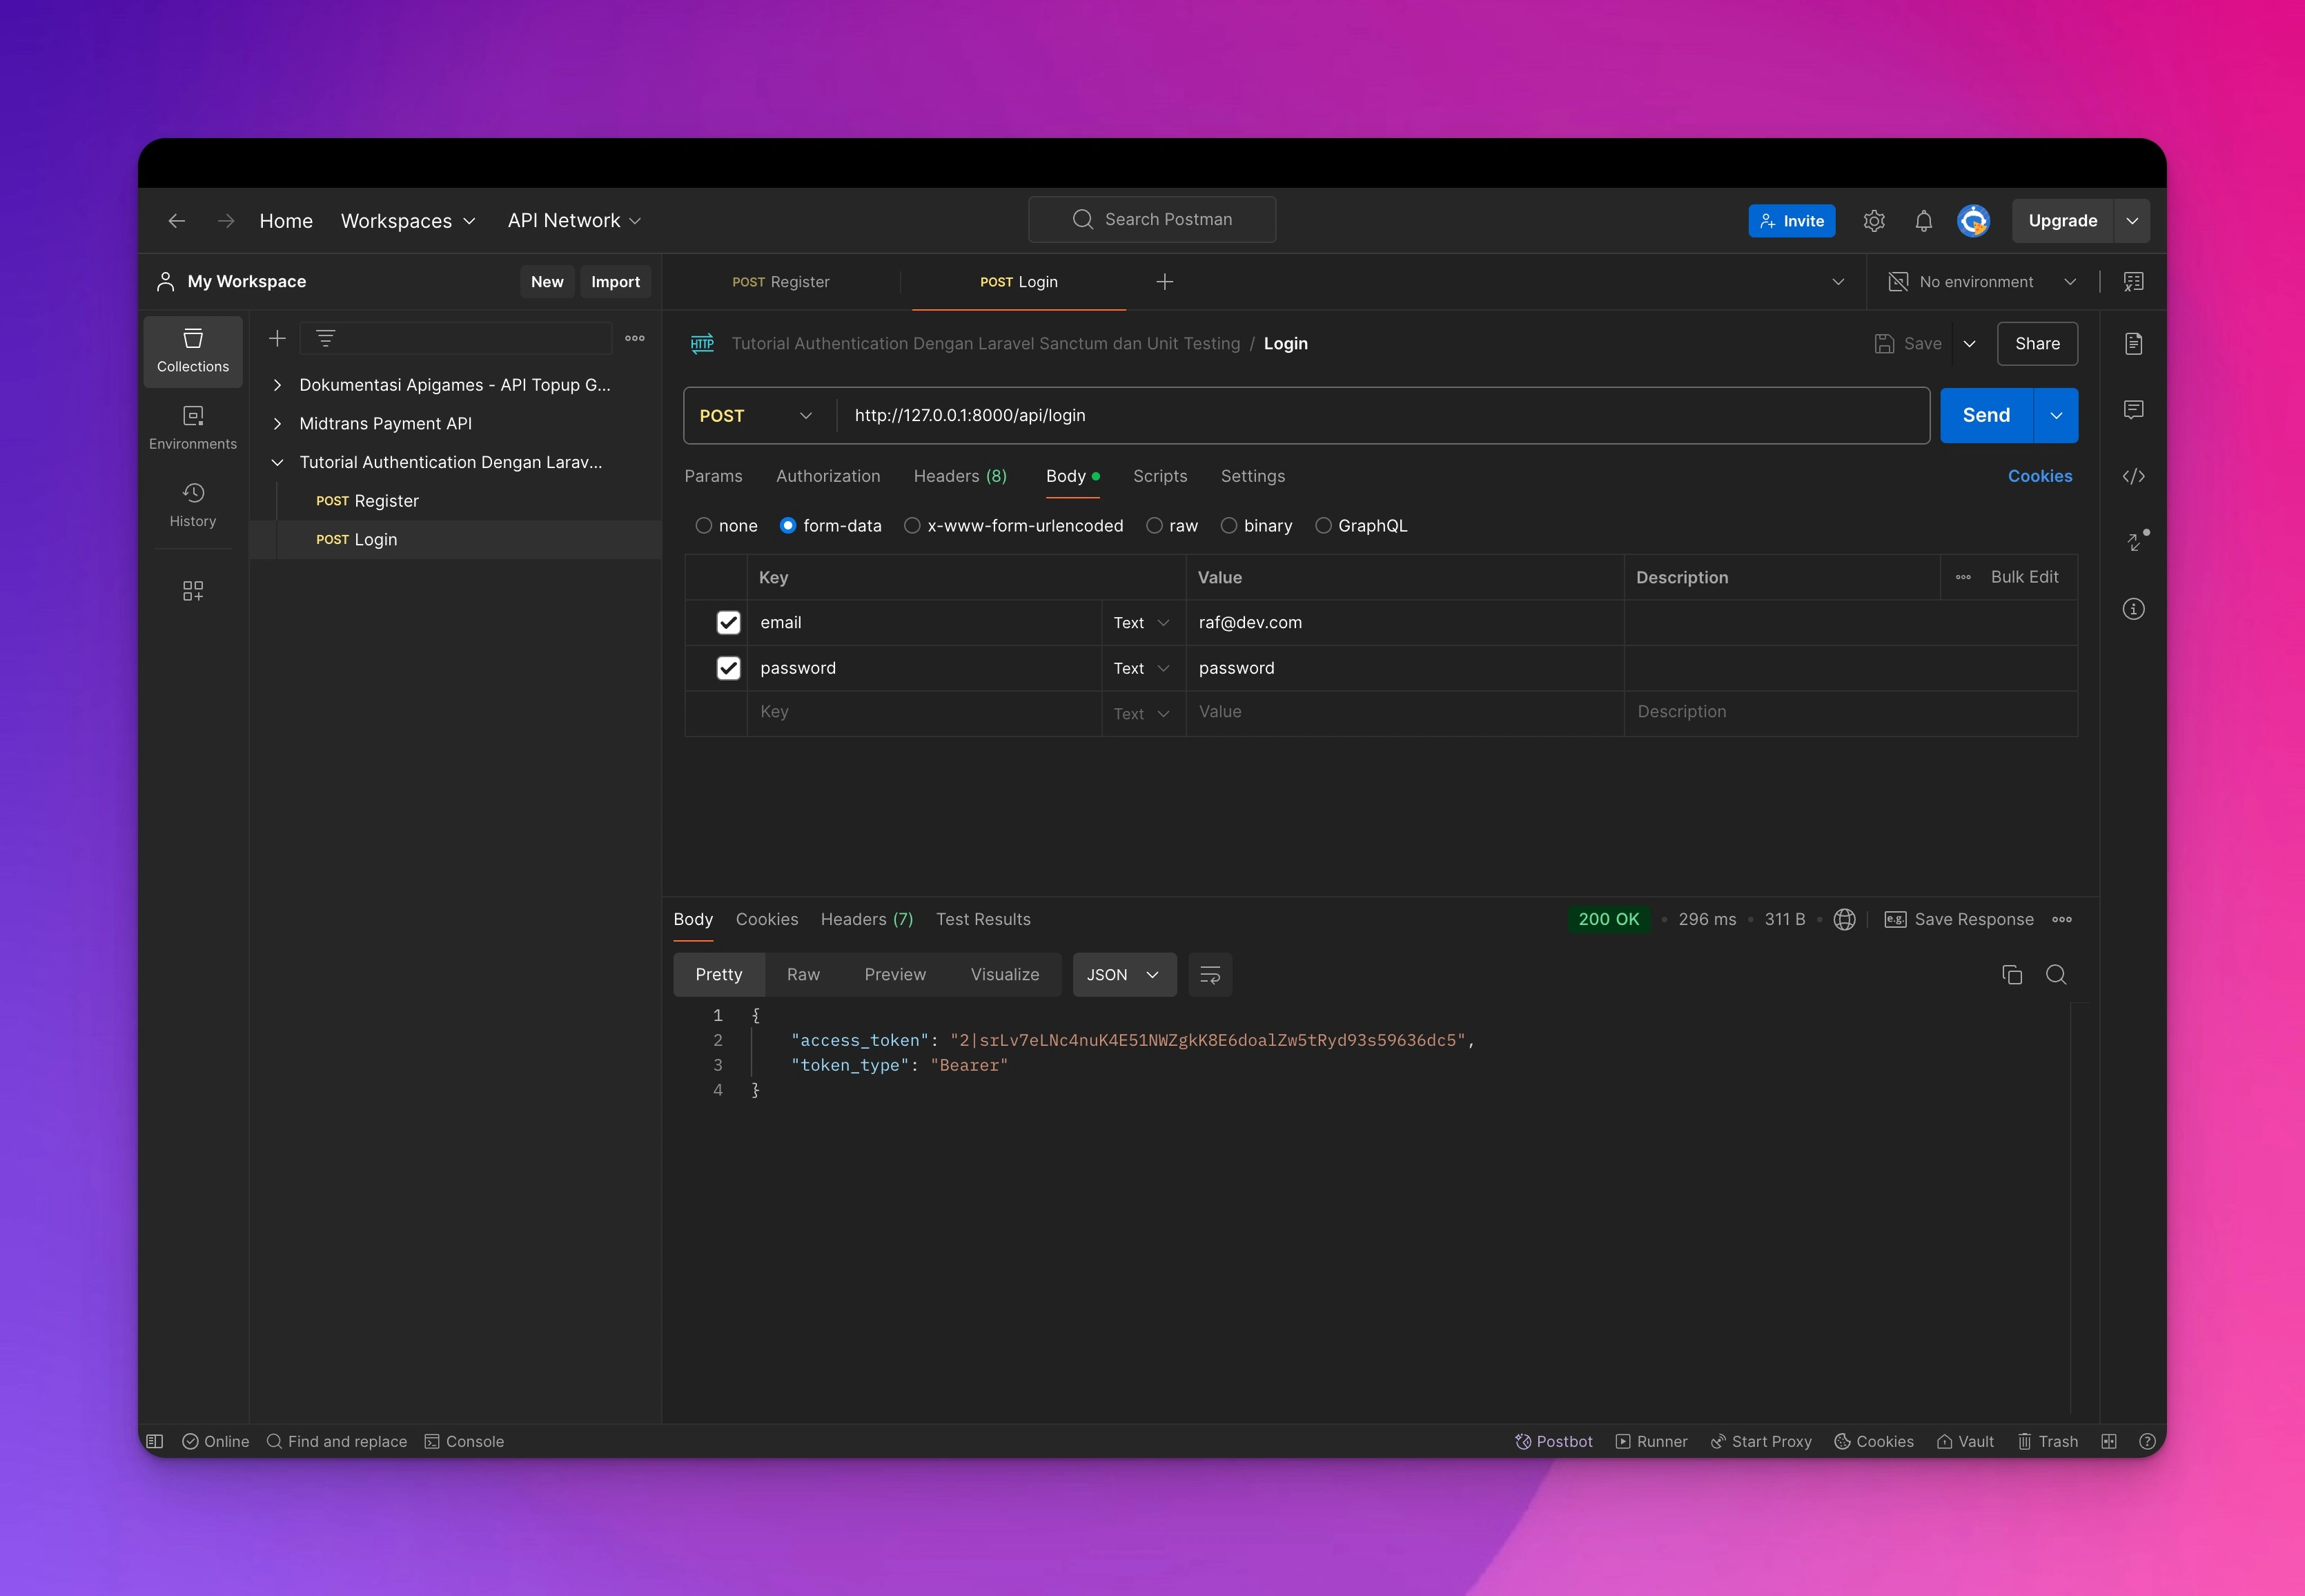
Task: Click the request documentation icon
Action: pos(2133,344)
